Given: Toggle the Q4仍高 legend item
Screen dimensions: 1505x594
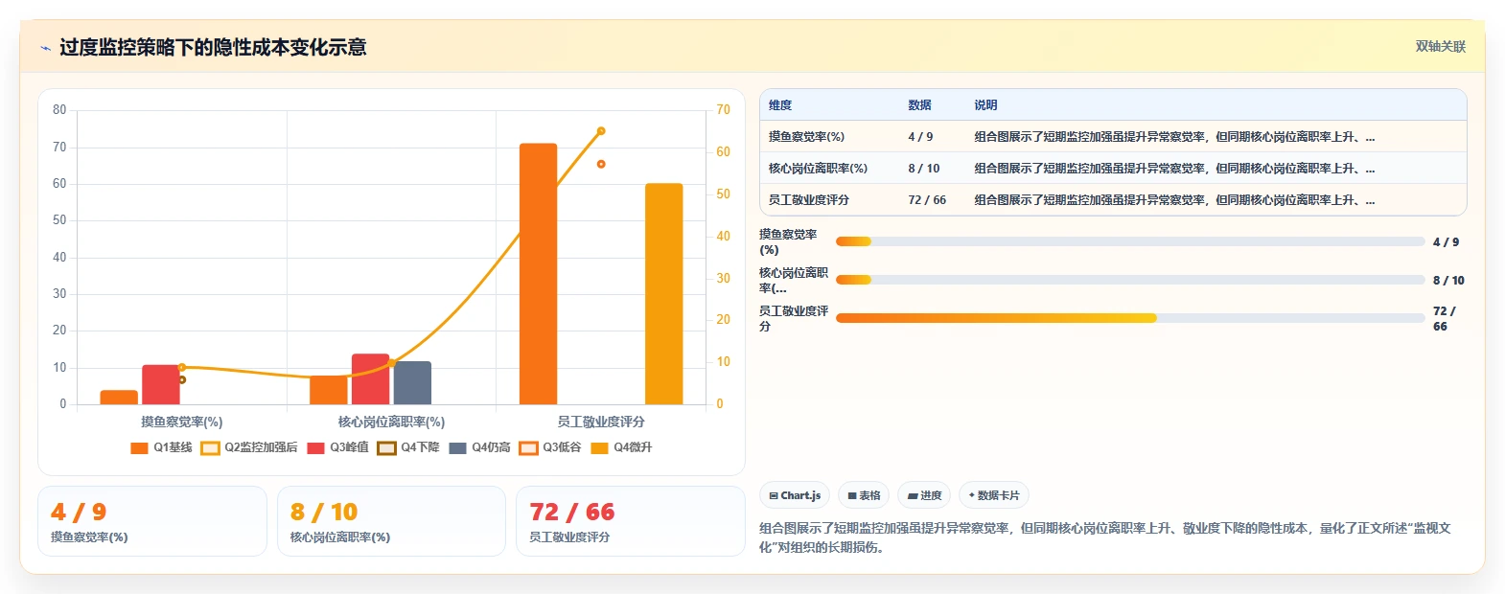Looking at the screenshot, I should click(x=479, y=447).
